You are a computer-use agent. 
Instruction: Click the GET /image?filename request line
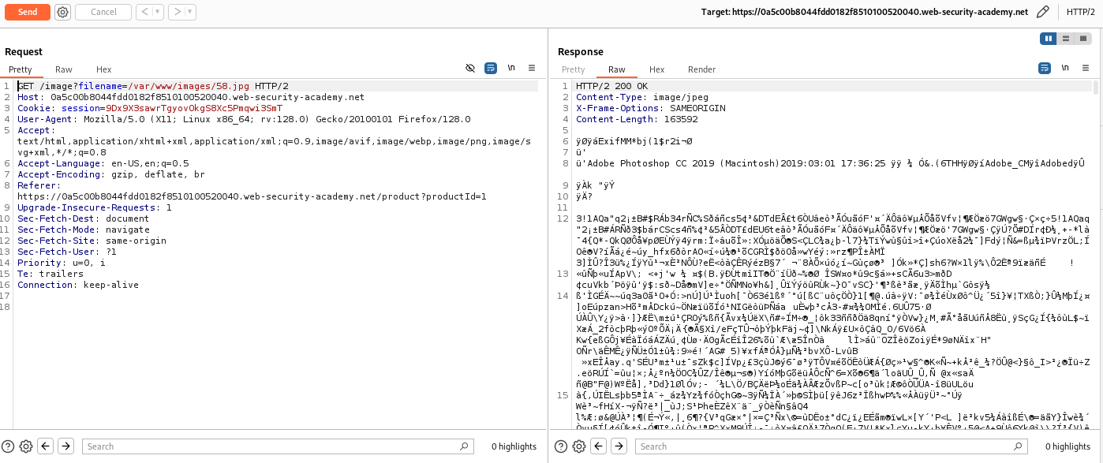(153, 86)
